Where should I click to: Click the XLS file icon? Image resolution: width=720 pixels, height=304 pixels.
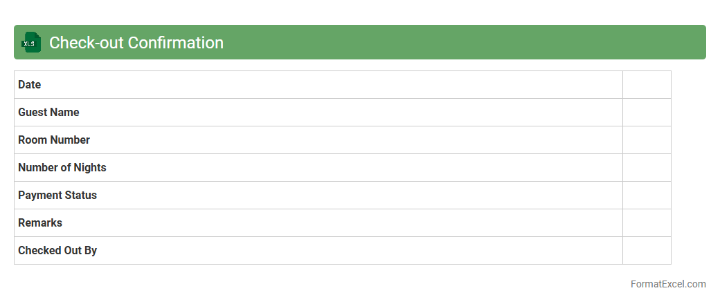pyautogui.click(x=31, y=42)
